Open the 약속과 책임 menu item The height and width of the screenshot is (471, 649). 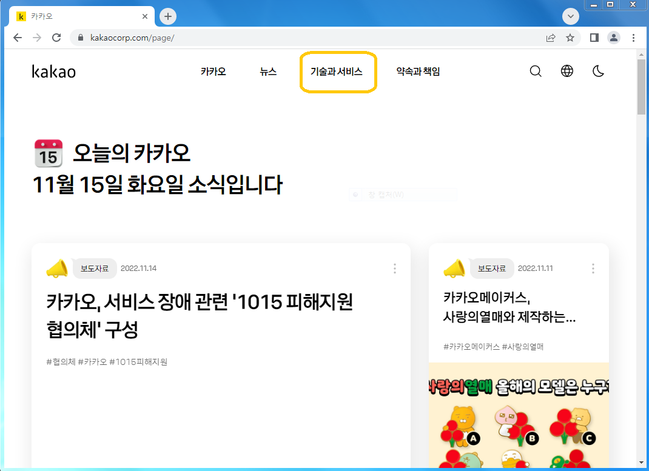(418, 72)
